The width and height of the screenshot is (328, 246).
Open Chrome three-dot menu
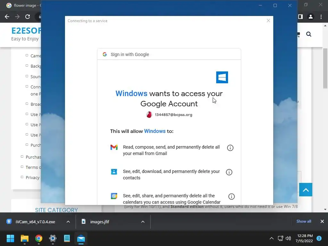(x=321, y=17)
